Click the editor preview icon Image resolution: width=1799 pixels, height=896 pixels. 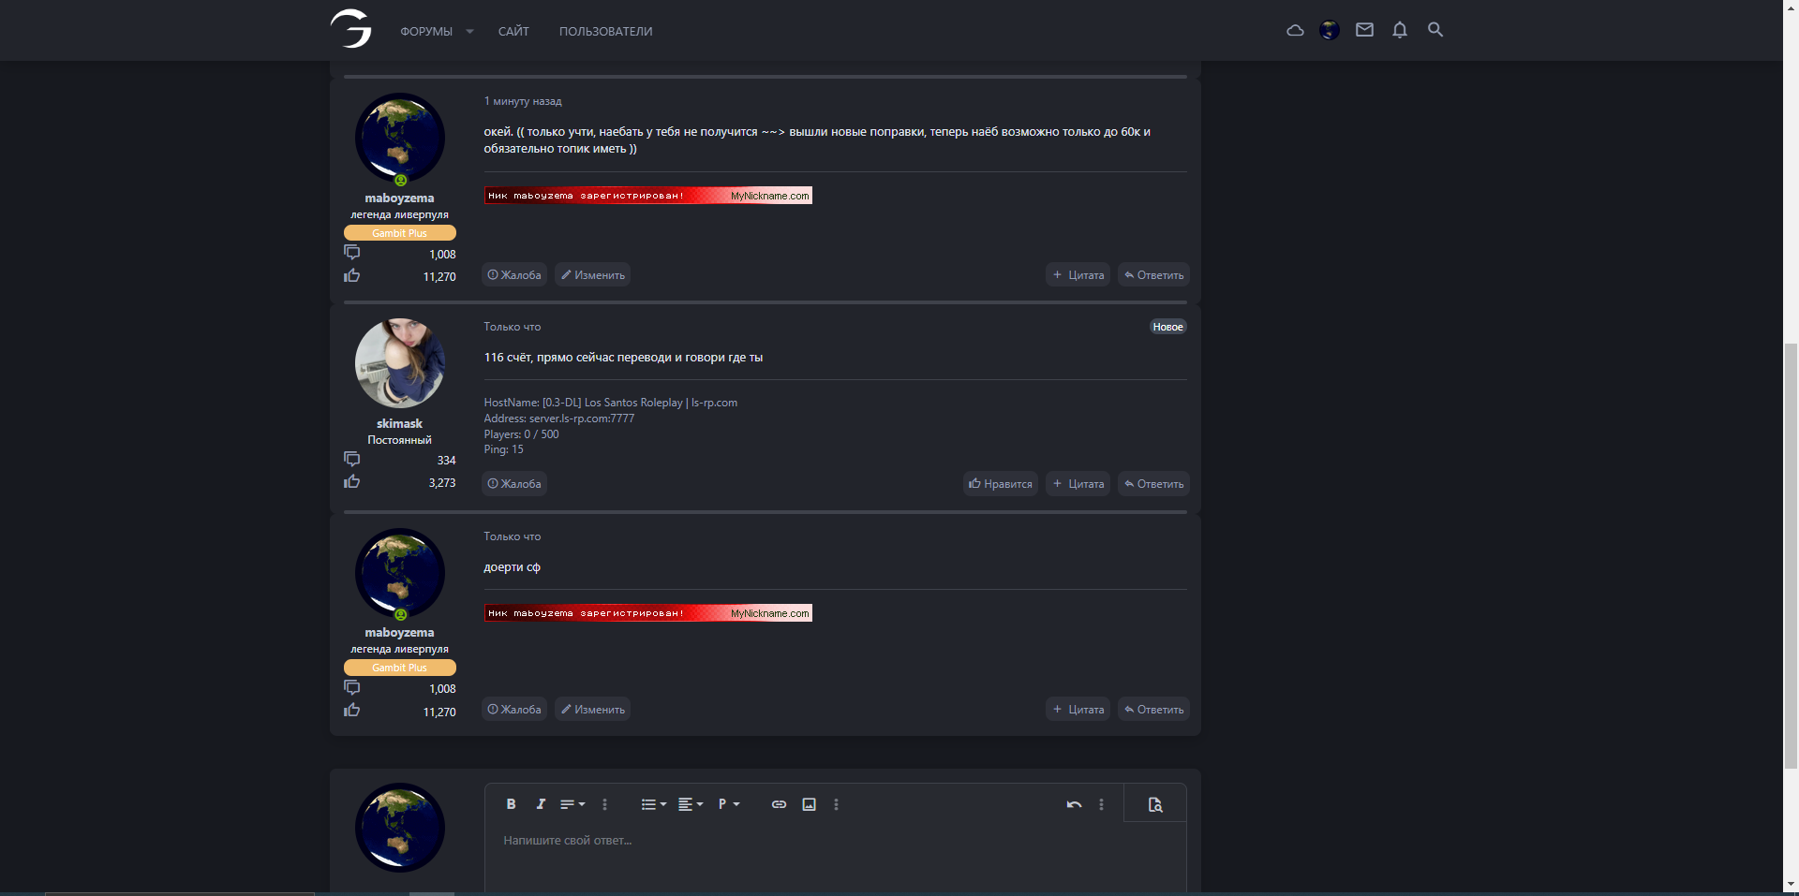(1155, 804)
